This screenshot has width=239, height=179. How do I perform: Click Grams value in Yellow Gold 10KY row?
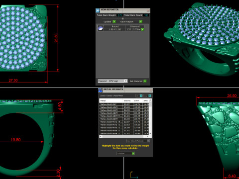tap(127, 107)
